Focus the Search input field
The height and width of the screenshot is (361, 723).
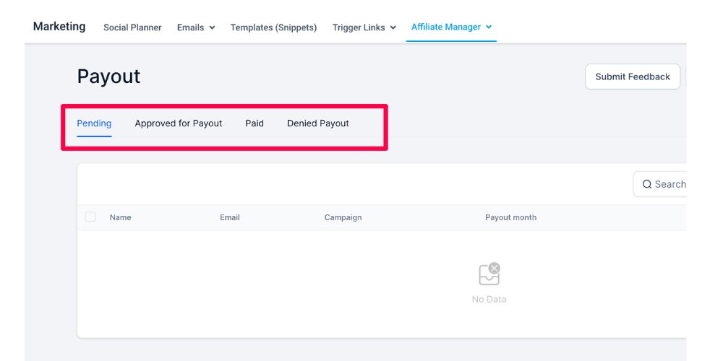pyautogui.click(x=669, y=184)
